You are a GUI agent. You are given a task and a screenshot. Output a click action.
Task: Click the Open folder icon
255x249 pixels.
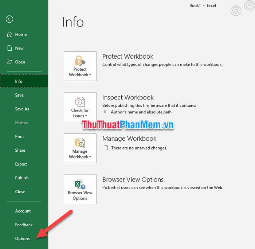pyautogui.click(x=9, y=62)
